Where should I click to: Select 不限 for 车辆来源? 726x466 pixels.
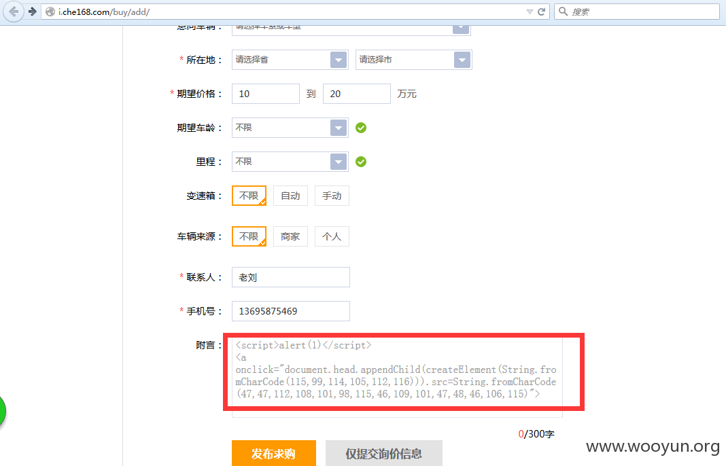[x=249, y=236]
